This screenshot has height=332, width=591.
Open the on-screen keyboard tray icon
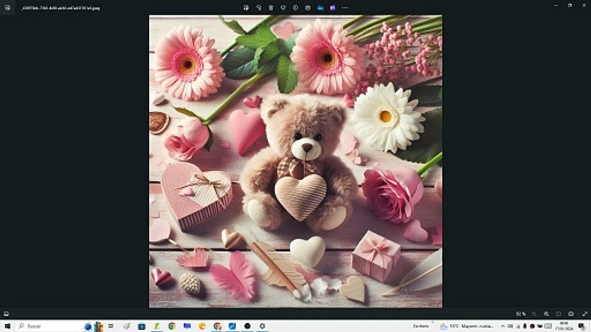[x=548, y=326]
